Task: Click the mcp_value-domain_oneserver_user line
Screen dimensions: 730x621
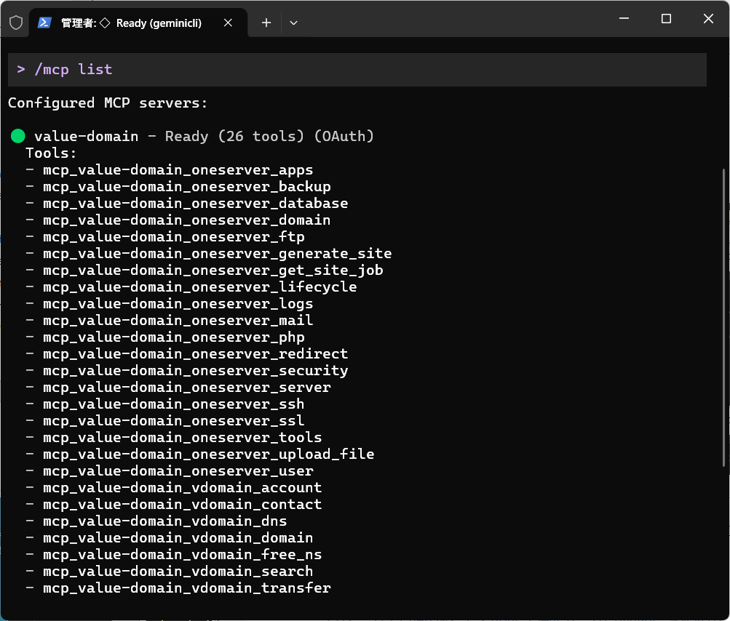Action: point(178,471)
